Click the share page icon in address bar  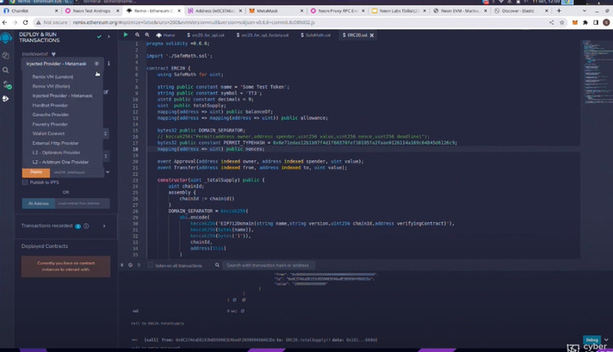pyautogui.click(x=552, y=23)
